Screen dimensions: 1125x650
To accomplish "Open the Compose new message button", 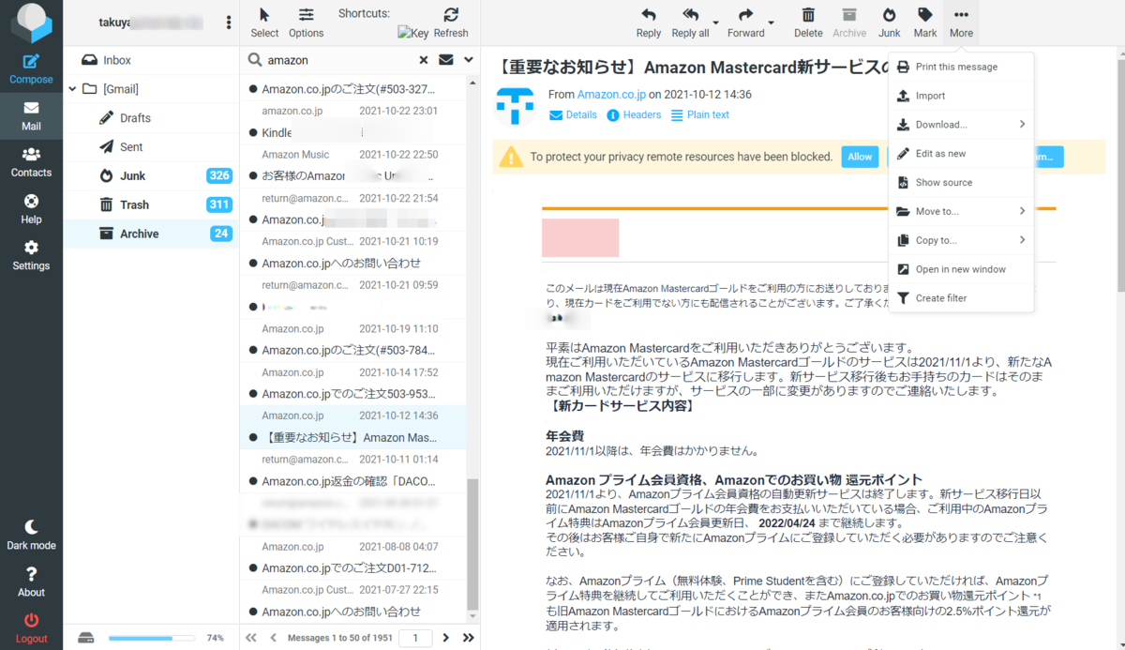I will tap(31, 68).
